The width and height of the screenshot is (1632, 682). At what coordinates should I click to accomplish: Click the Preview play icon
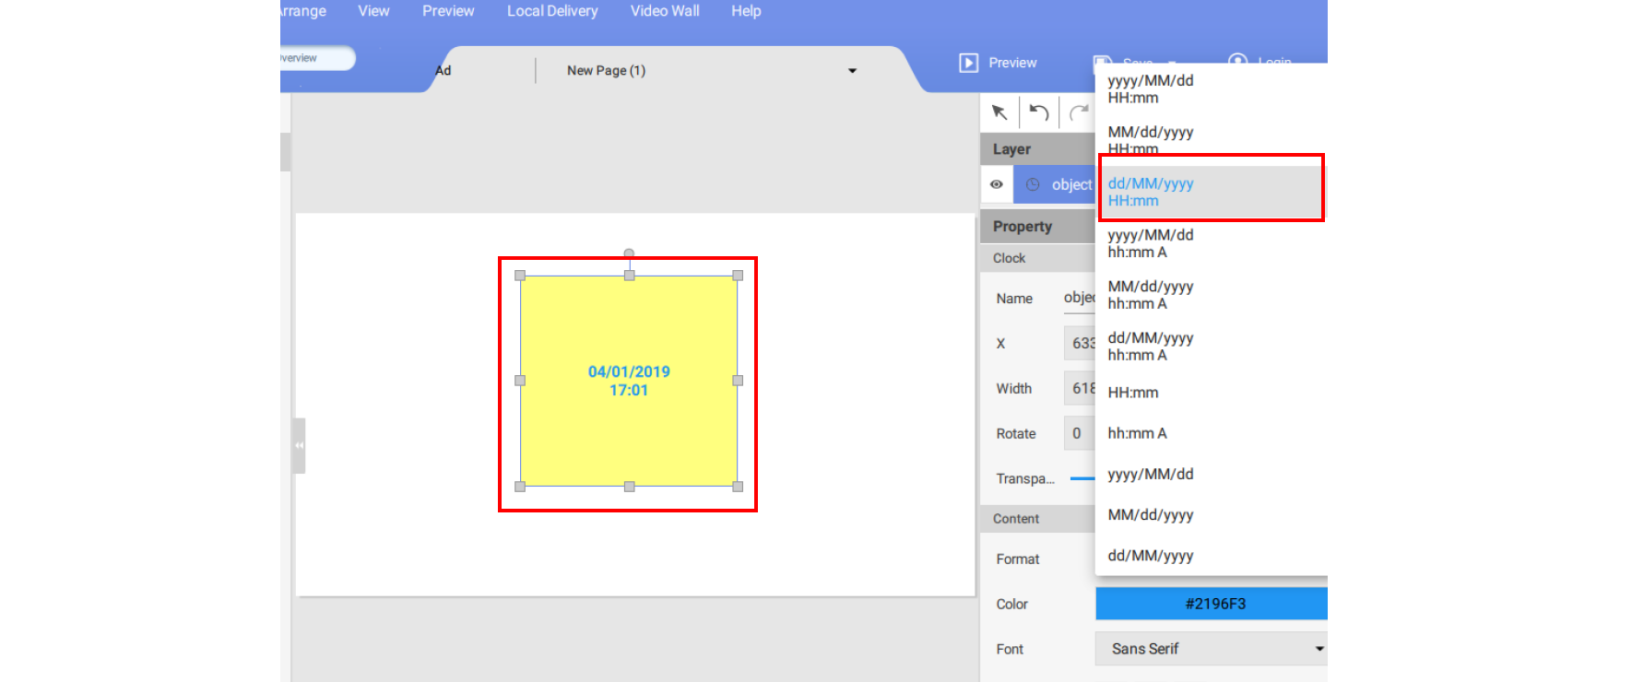(968, 63)
